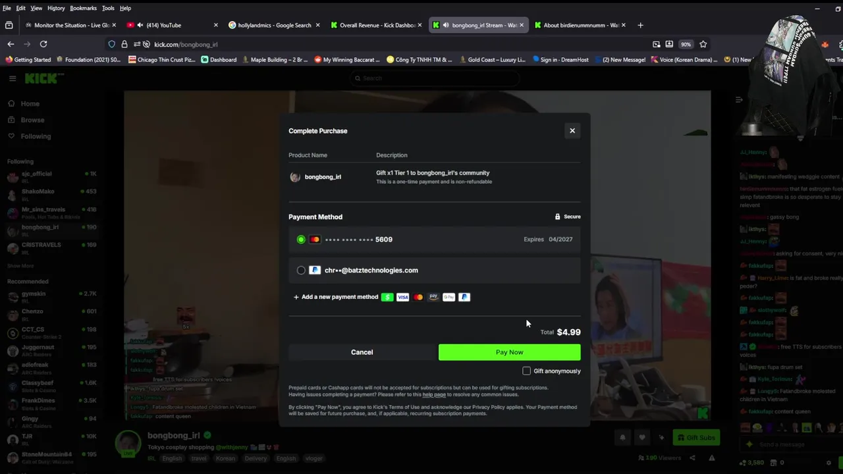This screenshot has width=843, height=474.
Task: Click the browser back arrow
Action: pos(11,44)
